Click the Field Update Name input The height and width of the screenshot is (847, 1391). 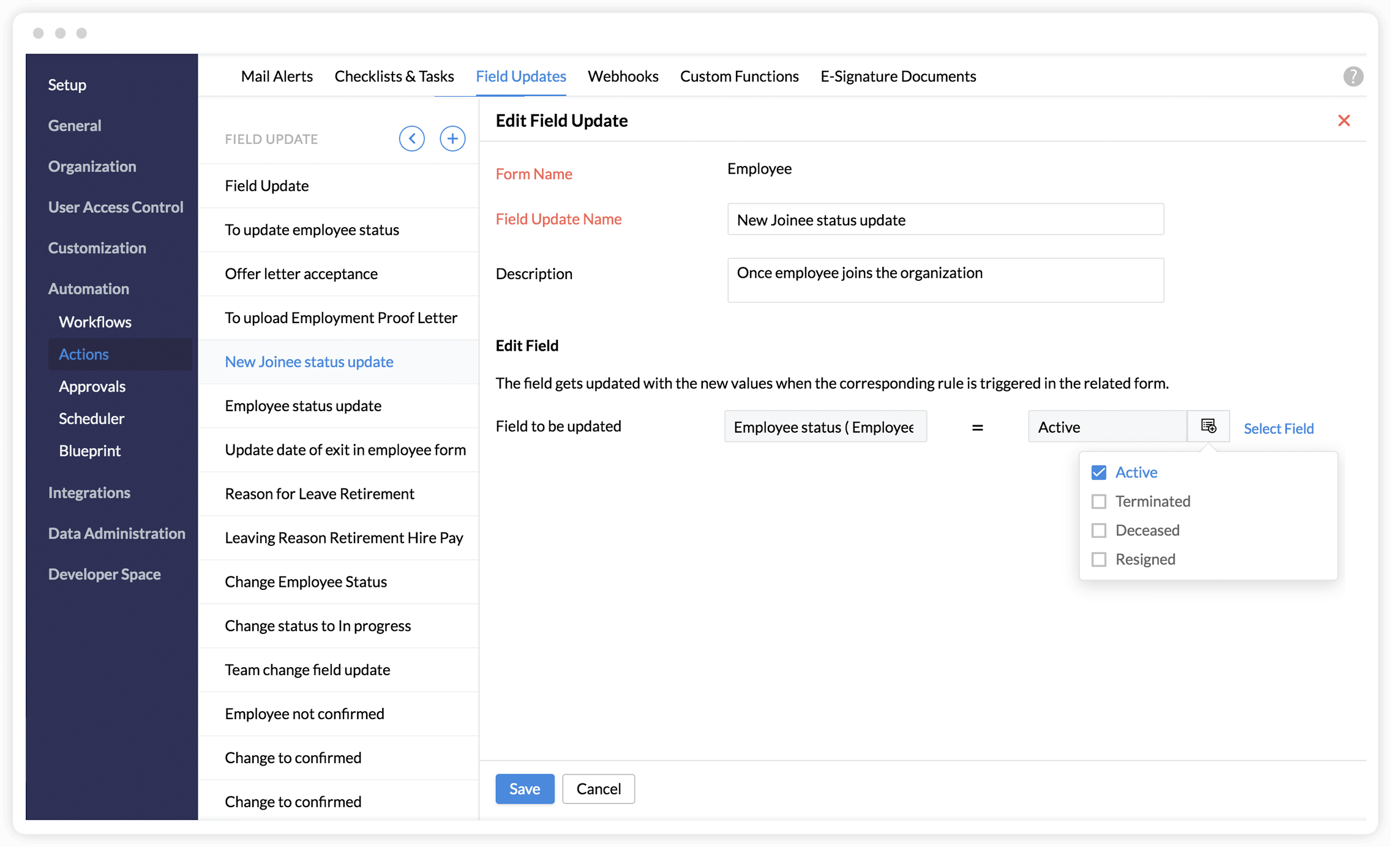pyautogui.click(x=945, y=220)
